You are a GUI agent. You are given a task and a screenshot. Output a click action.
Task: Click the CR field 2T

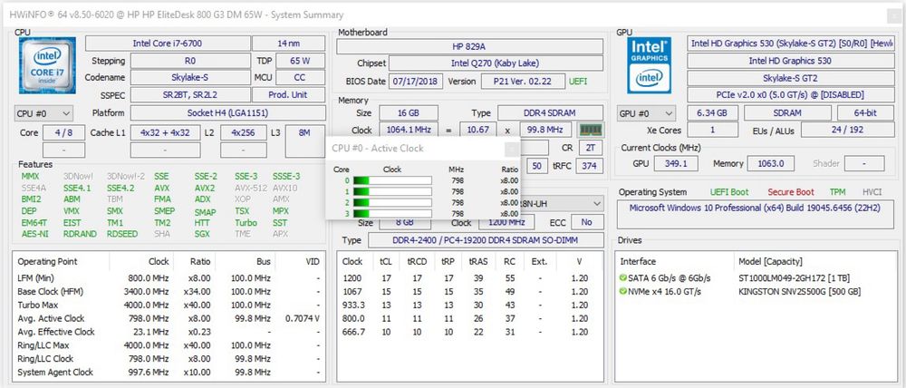pyautogui.click(x=591, y=148)
